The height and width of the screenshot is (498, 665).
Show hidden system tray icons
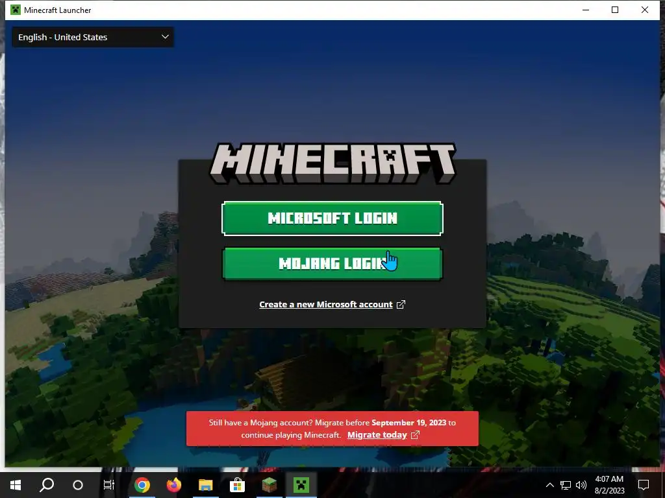coord(549,485)
